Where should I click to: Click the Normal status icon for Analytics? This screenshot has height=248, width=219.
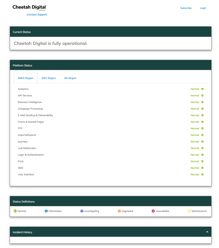coord(202,89)
